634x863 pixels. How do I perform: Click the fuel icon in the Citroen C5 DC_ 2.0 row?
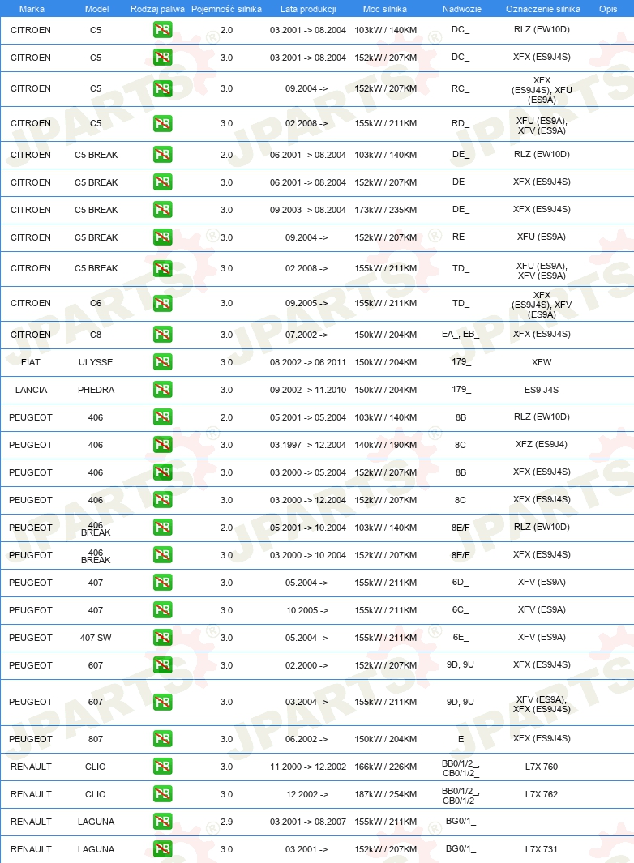click(162, 30)
